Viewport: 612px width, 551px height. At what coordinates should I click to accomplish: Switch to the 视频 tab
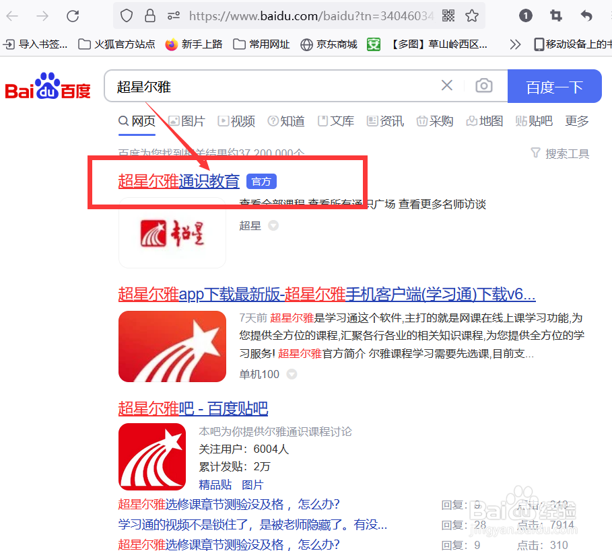tap(236, 121)
